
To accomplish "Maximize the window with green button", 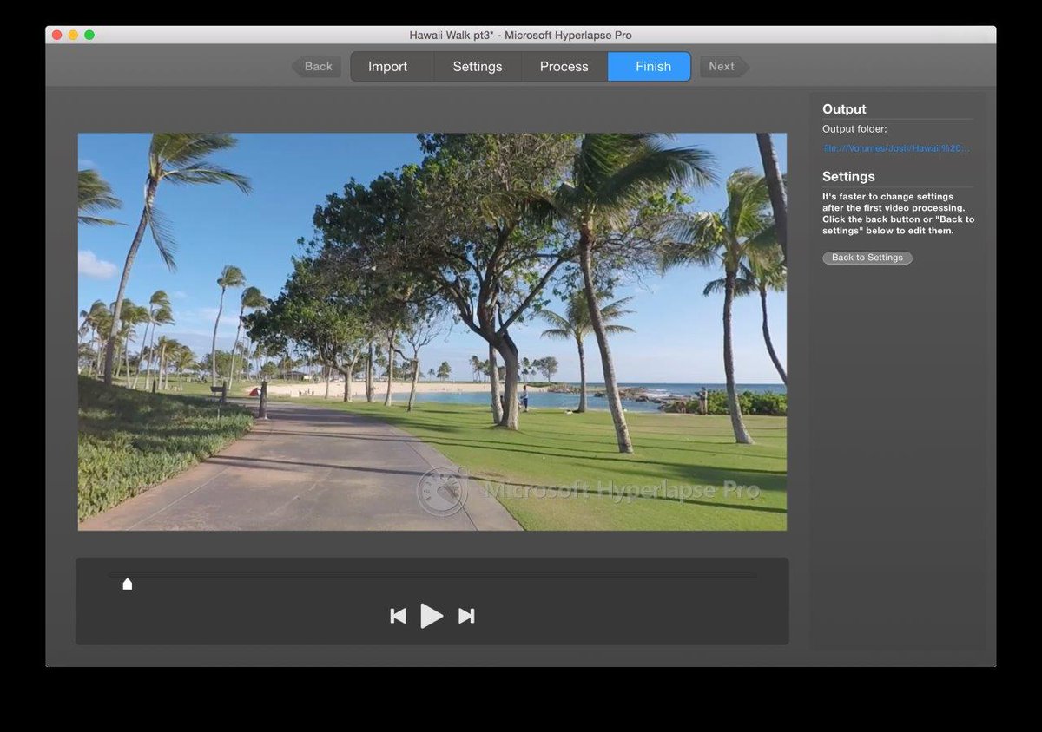I will point(89,35).
